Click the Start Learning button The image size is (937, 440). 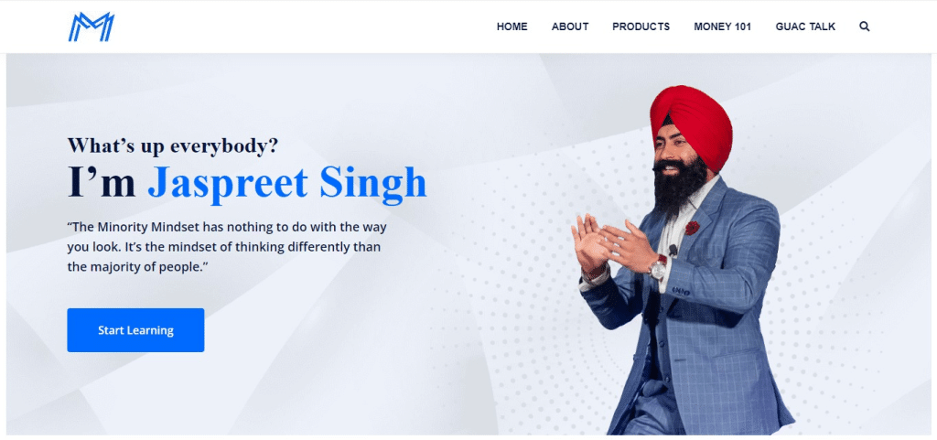click(135, 330)
